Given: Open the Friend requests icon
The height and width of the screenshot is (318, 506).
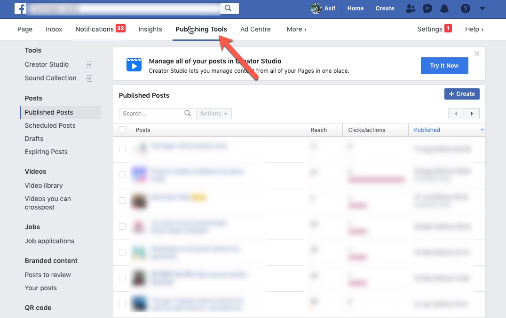Looking at the screenshot, I should [x=410, y=8].
